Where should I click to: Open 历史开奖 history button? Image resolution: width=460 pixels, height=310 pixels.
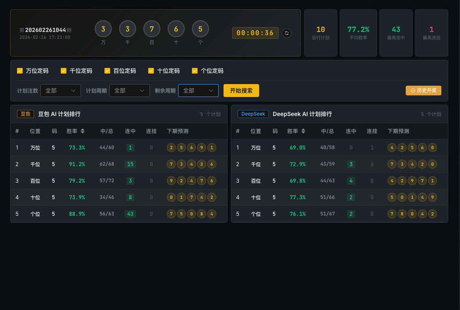tap(424, 91)
